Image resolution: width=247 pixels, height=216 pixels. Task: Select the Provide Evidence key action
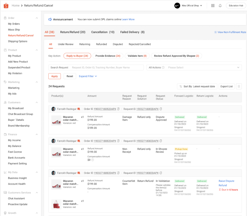point(108,56)
